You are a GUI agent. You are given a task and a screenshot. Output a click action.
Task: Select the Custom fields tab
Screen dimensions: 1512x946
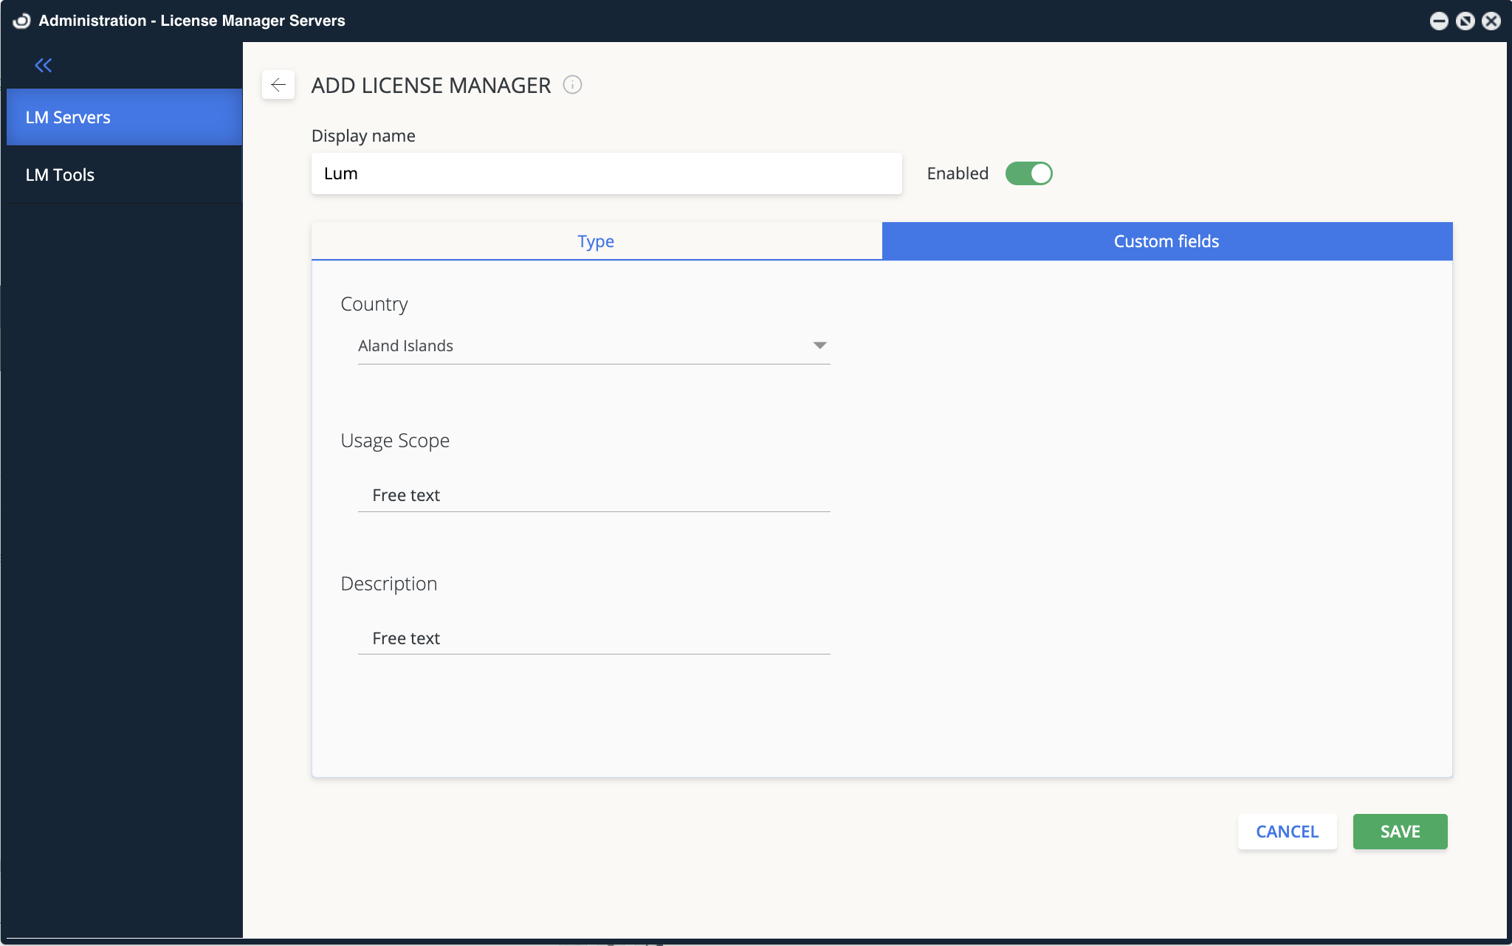click(x=1166, y=241)
